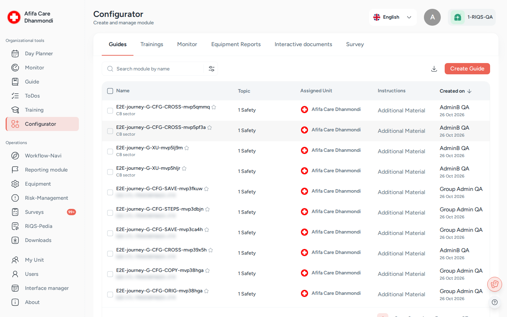507x317 pixels.
Task: Open the Equipment gear icon
Action: coord(15,184)
